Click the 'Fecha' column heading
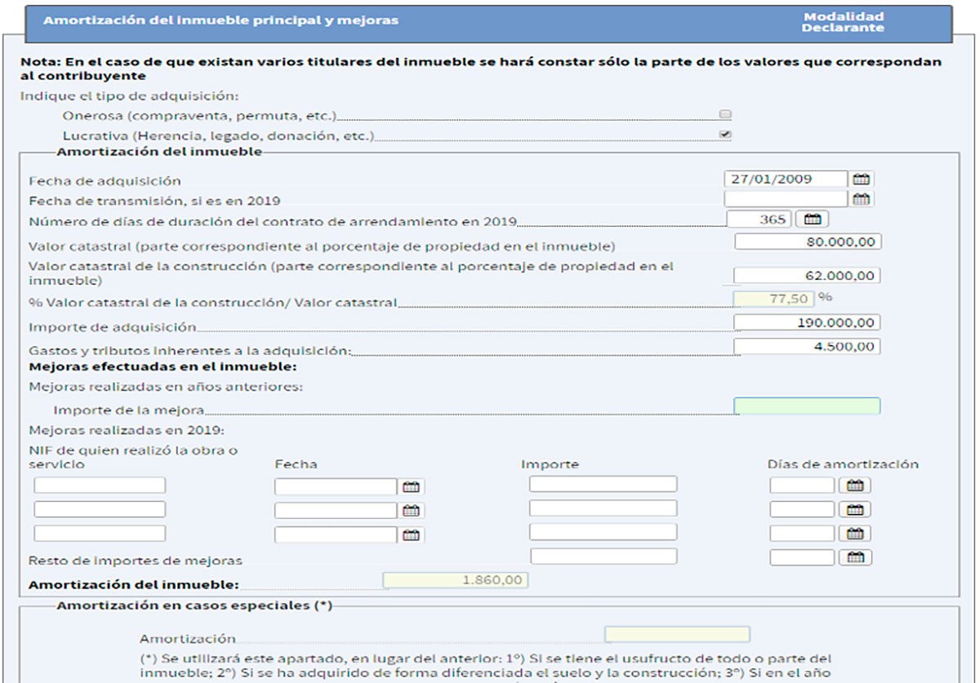980x683 pixels. tap(296, 464)
